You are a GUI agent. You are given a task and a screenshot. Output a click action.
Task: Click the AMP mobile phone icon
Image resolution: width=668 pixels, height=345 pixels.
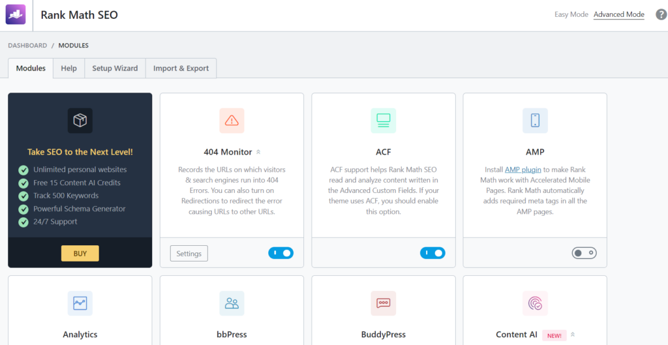535,121
